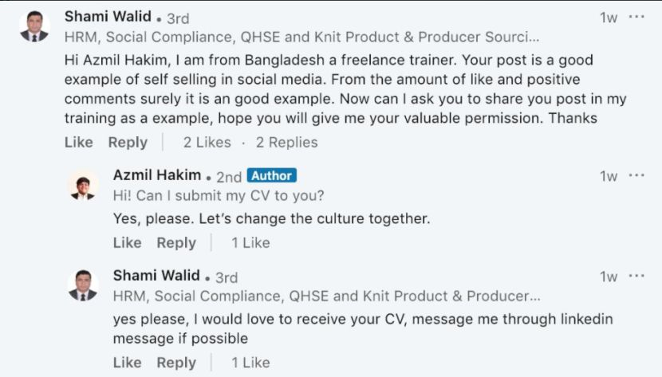Image resolution: width=662 pixels, height=377 pixels.
Task: View Azmil Hakim's profile photo
Action: point(83,187)
